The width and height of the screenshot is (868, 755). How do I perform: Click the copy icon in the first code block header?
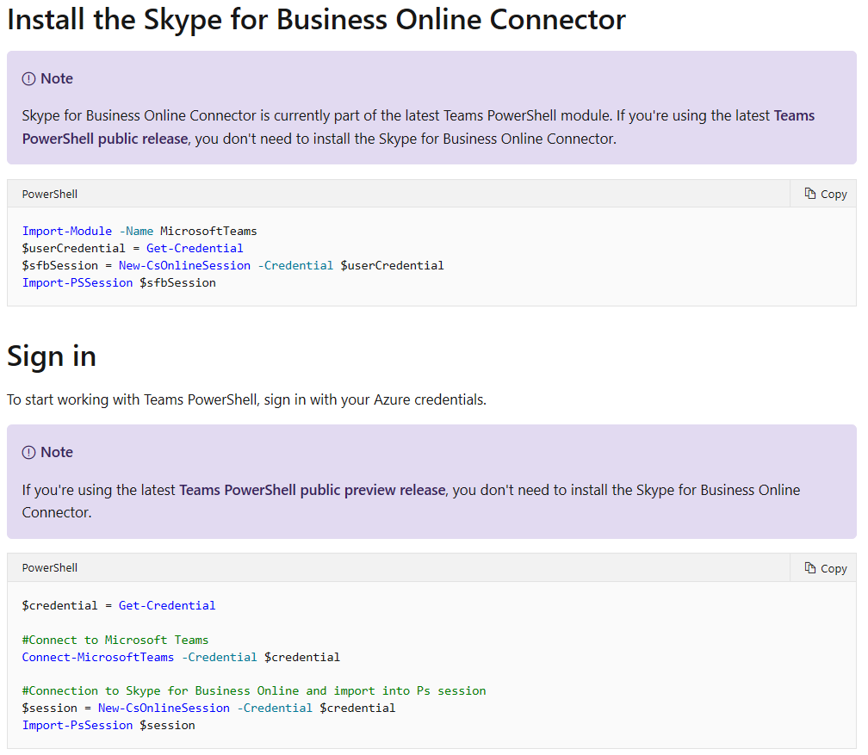coord(809,193)
